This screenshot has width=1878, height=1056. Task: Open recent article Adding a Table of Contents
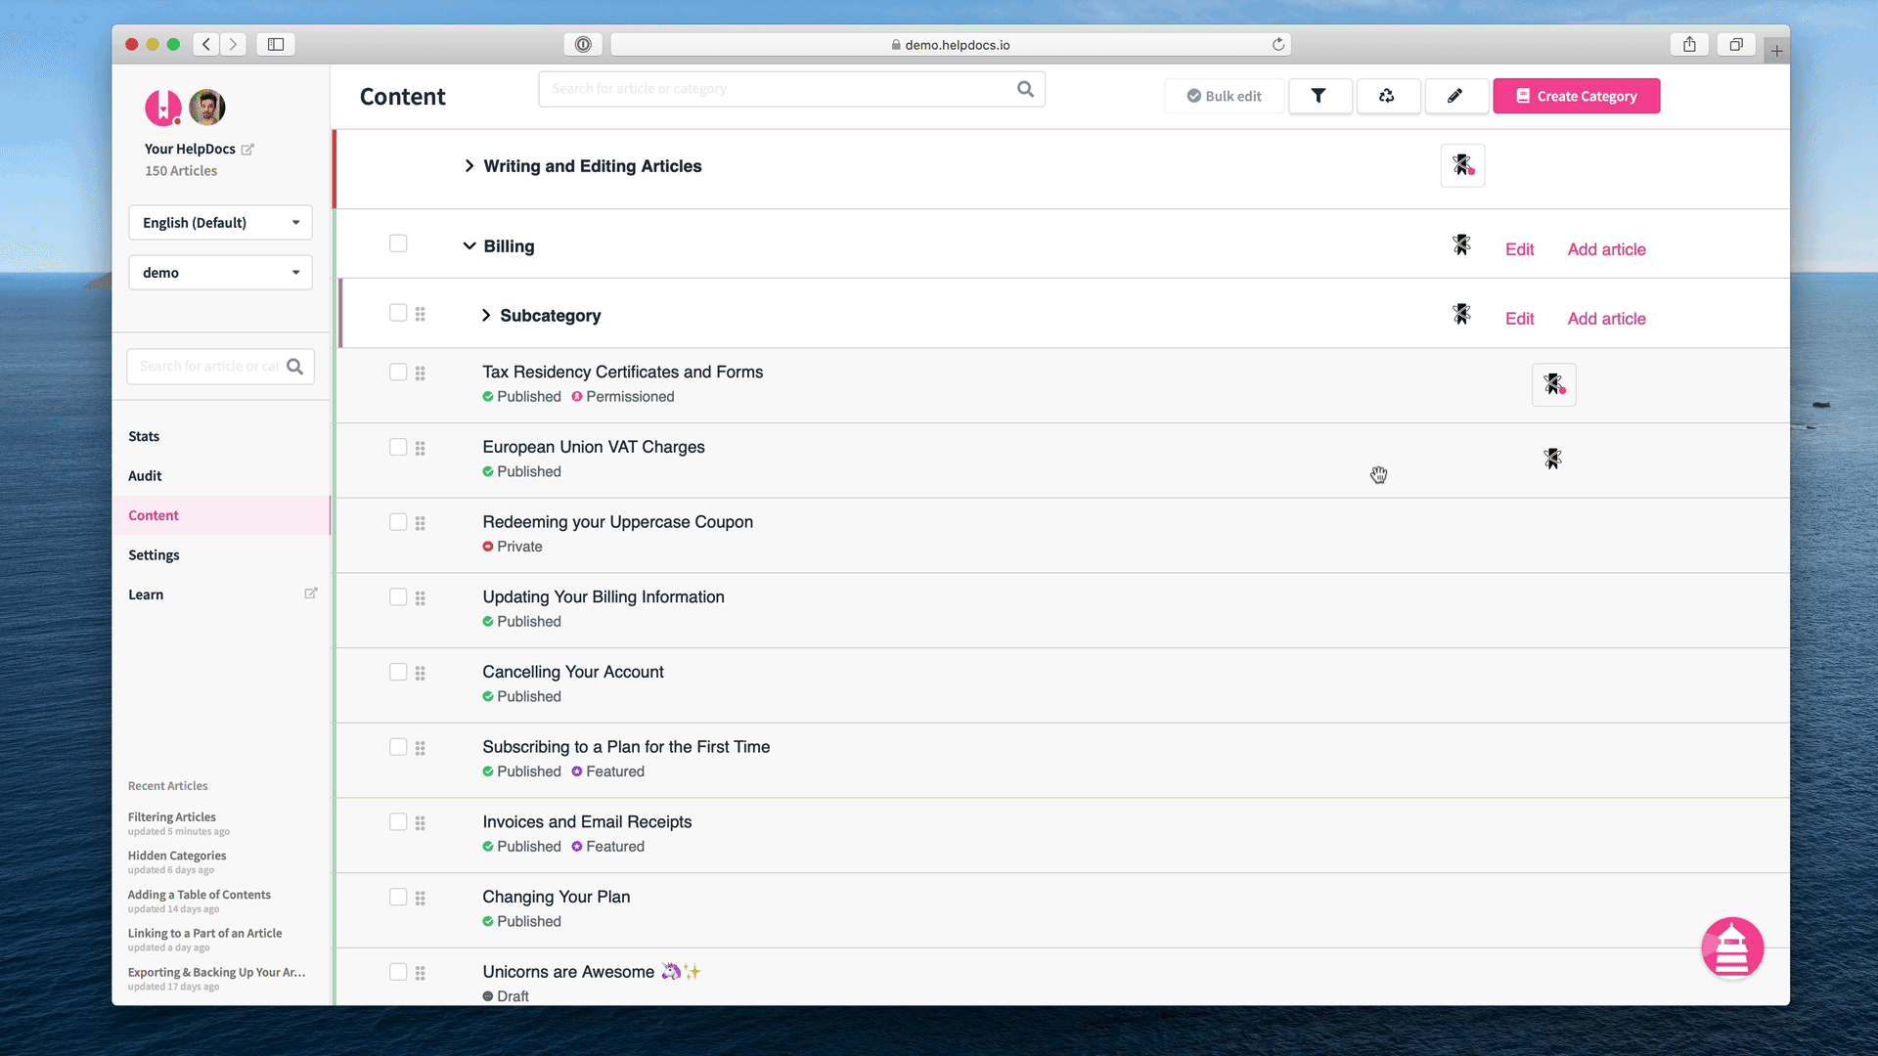pos(200,895)
